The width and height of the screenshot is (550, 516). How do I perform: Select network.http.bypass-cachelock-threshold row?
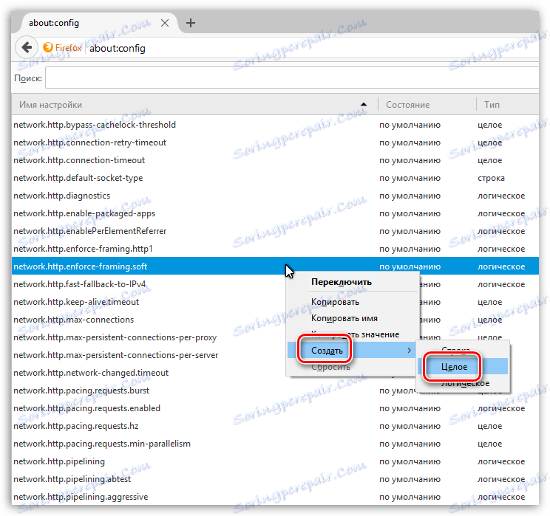[275, 125]
